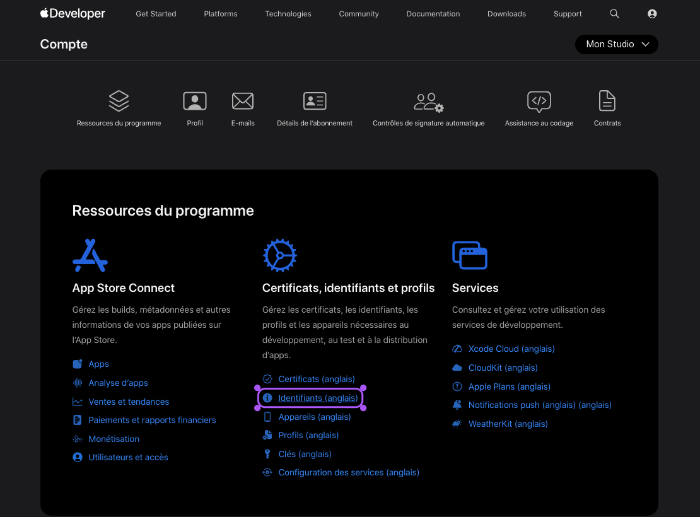Open the E-mails envelope icon
This screenshot has width=700, height=517.
(243, 101)
